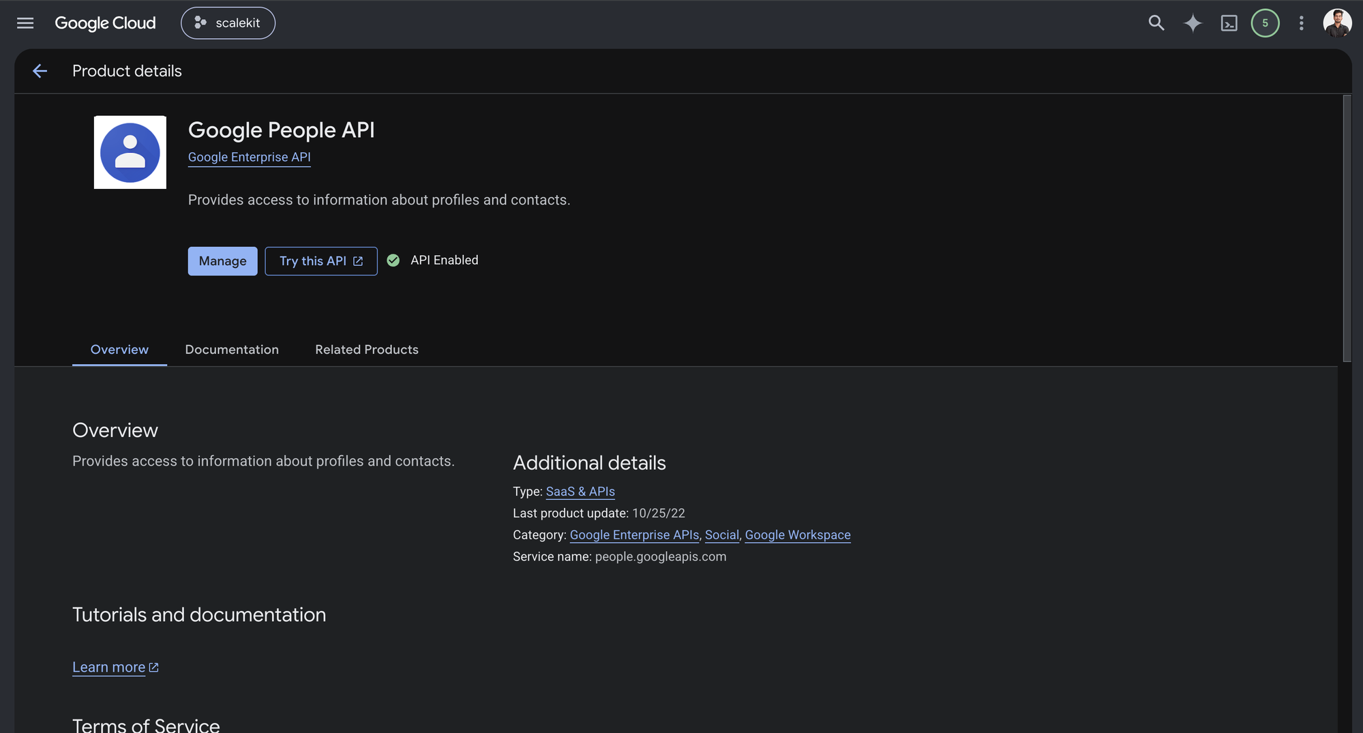
Task: Click the Google People API title
Action: click(282, 130)
